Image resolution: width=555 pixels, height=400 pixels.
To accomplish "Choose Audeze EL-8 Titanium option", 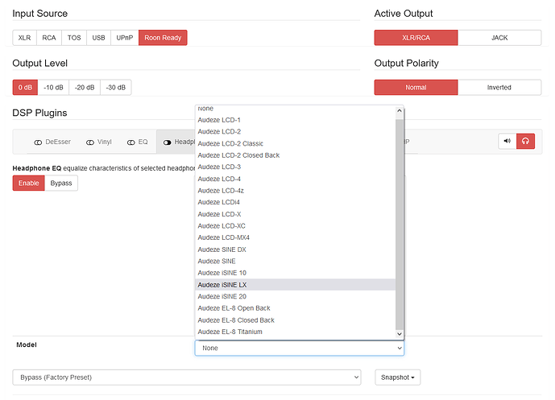I will point(295,332).
